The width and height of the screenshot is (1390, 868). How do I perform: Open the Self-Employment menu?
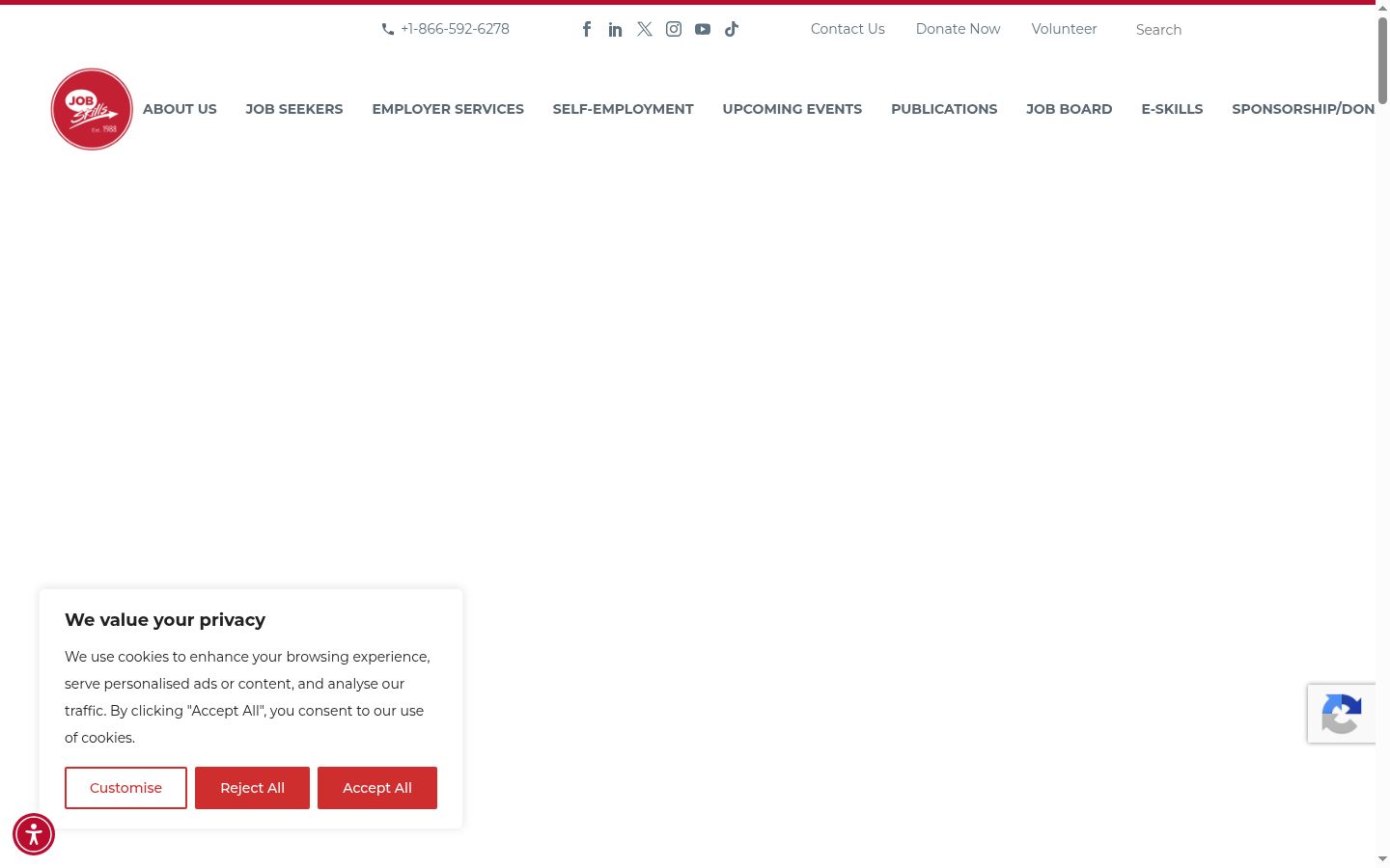pyautogui.click(x=624, y=109)
